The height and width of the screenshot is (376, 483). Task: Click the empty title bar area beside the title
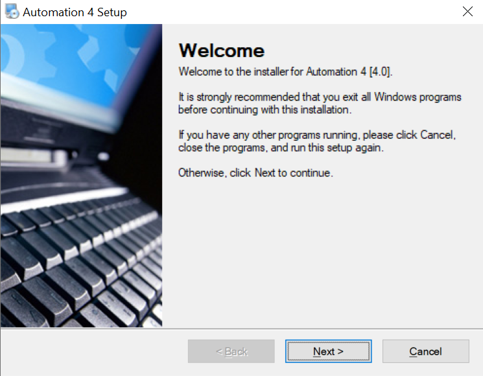[292, 12]
